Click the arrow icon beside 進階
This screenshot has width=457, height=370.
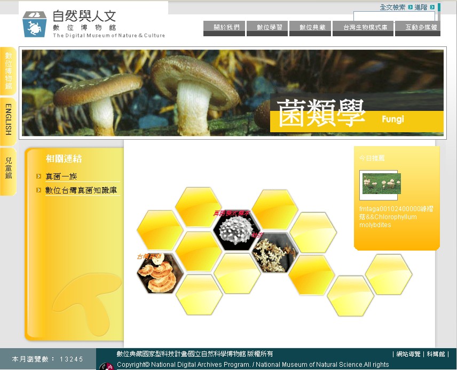432,7
